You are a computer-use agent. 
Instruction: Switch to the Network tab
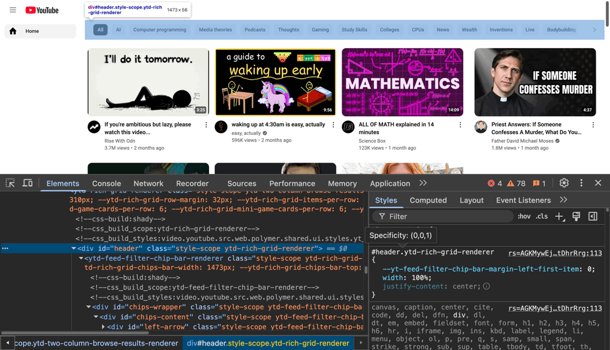148,183
